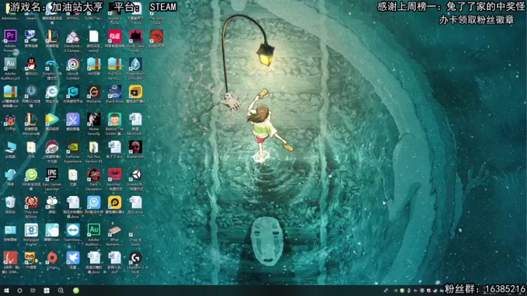Launch the 迅雷 blue bird download icon

(72, 258)
